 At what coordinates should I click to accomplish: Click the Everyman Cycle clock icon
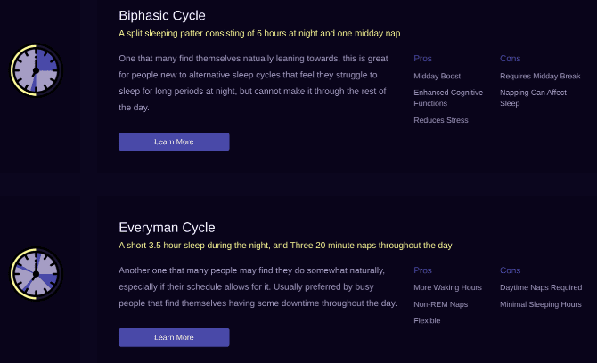[36, 274]
